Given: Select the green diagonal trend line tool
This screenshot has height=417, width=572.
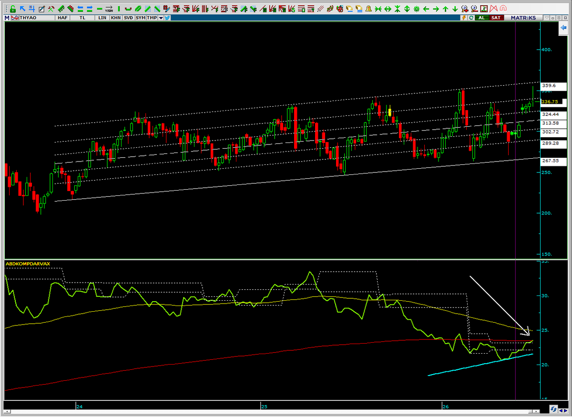Looking at the screenshot, I should pos(138,9).
